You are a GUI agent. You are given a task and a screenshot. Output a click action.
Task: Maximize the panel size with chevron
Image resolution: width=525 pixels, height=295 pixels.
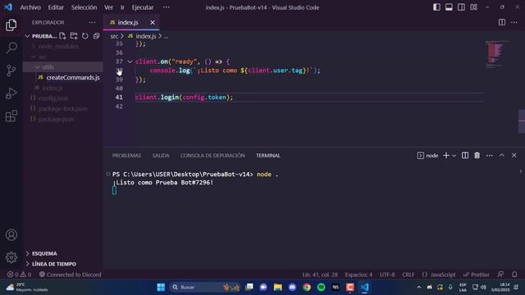501,156
